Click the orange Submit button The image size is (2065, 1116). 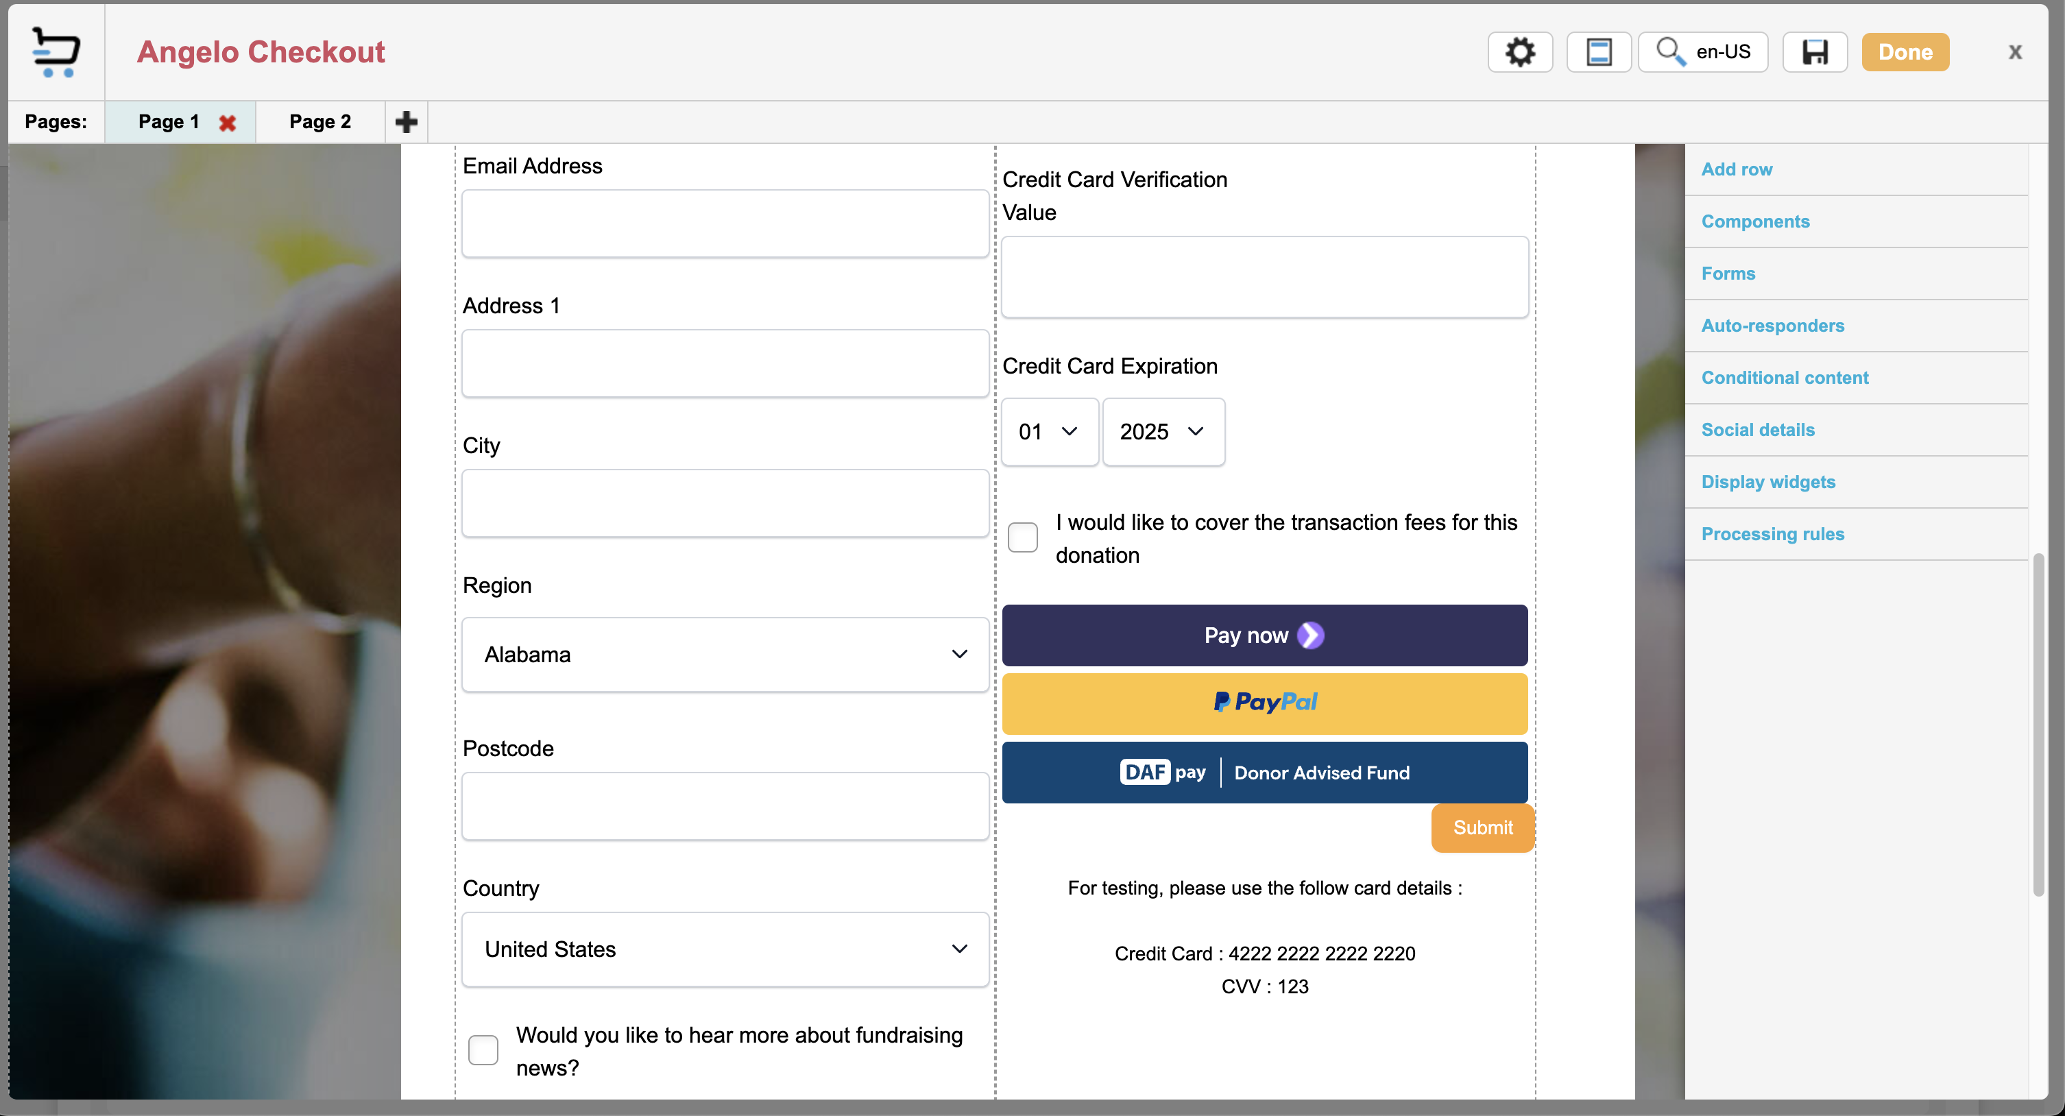tap(1482, 828)
